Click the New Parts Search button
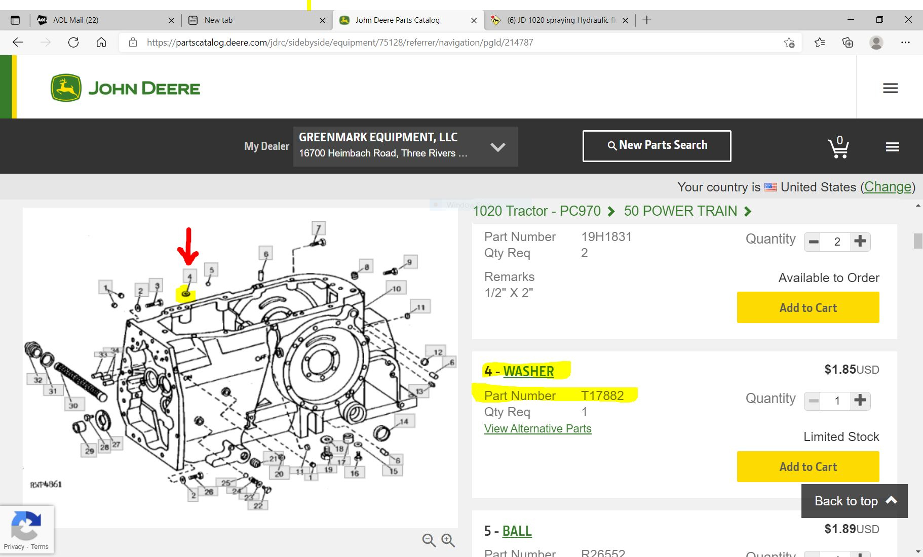 point(657,146)
